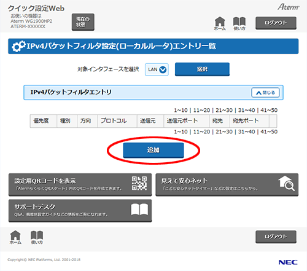Click the IPv4パケットフィルタエントリ heading
This screenshot has width=307, height=271.
(71, 92)
